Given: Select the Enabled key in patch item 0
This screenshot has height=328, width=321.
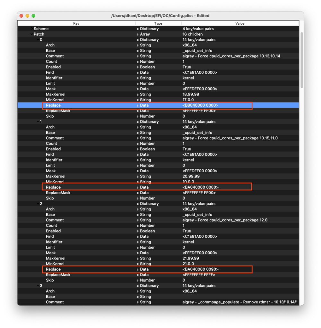Looking at the screenshot, I should pos(53,67).
